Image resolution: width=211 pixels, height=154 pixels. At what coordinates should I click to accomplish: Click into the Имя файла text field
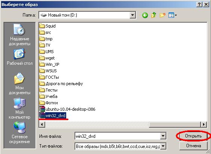tap(117, 136)
